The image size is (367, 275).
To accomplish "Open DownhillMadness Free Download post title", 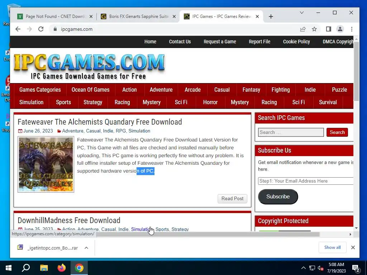I will tap(69, 220).
